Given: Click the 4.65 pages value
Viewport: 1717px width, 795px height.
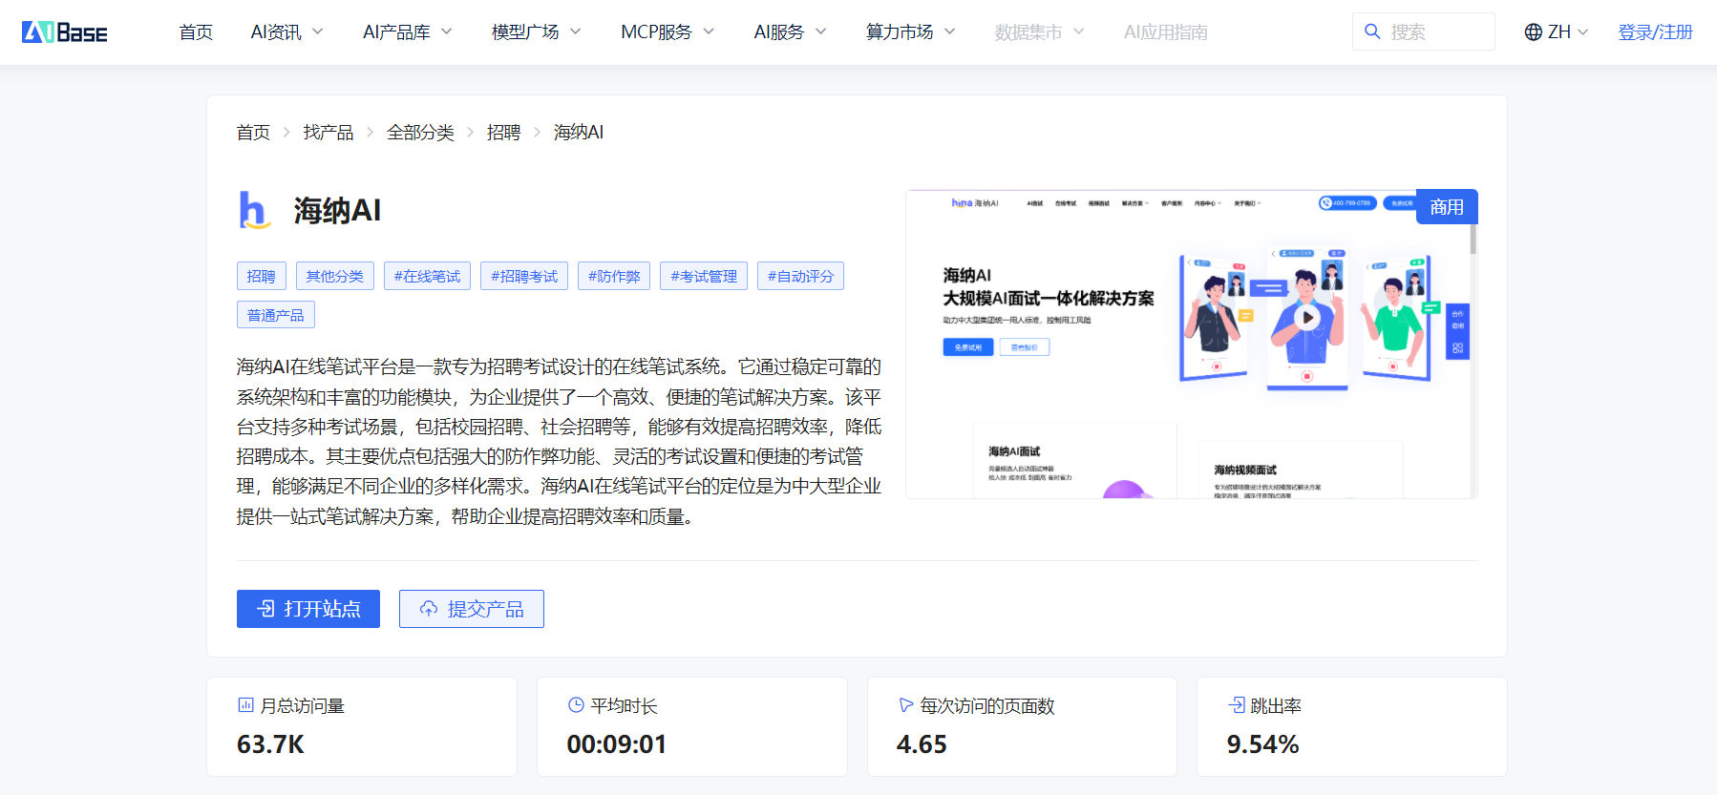Looking at the screenshot, I should pyautogui.click(x=922, y=744).
